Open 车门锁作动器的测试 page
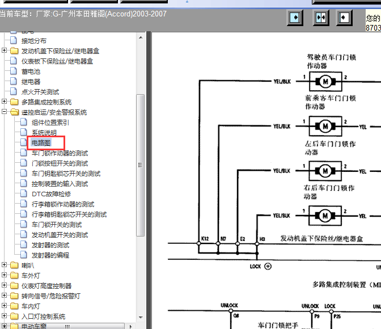This screenshot has height=329, width=381. pyautogui.click(x=60, y=153)
